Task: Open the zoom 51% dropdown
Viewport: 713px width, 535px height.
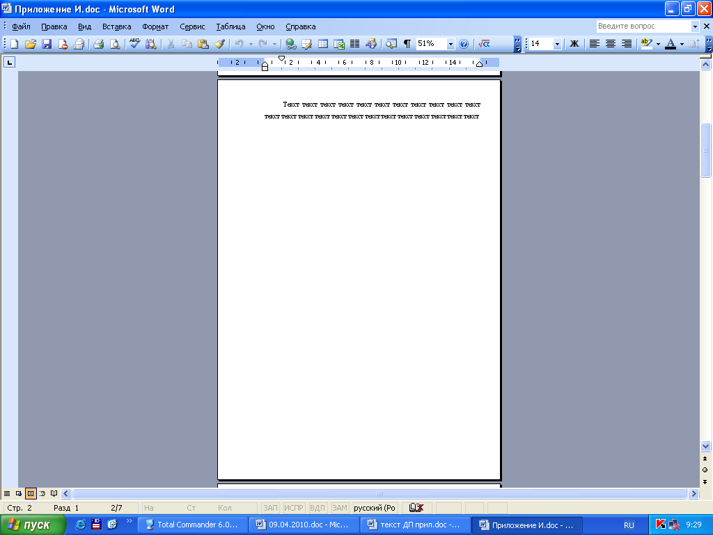Action: (450, 44)
